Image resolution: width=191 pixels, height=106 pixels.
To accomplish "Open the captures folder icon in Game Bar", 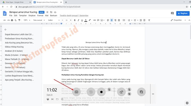I will coord(57,99).
